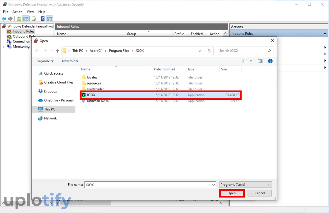This screenshot has height=213, width=329.
Task: Click the Group column header in Inbound Rules
Action: [x=149, y=34]
